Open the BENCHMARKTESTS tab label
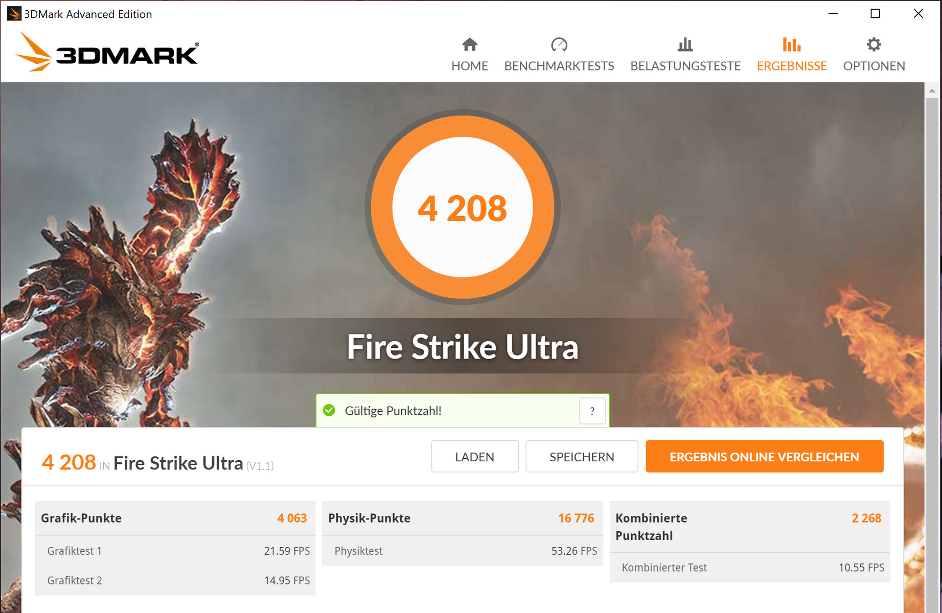This screenshot has width=942, height=613. tap(559, 66)
